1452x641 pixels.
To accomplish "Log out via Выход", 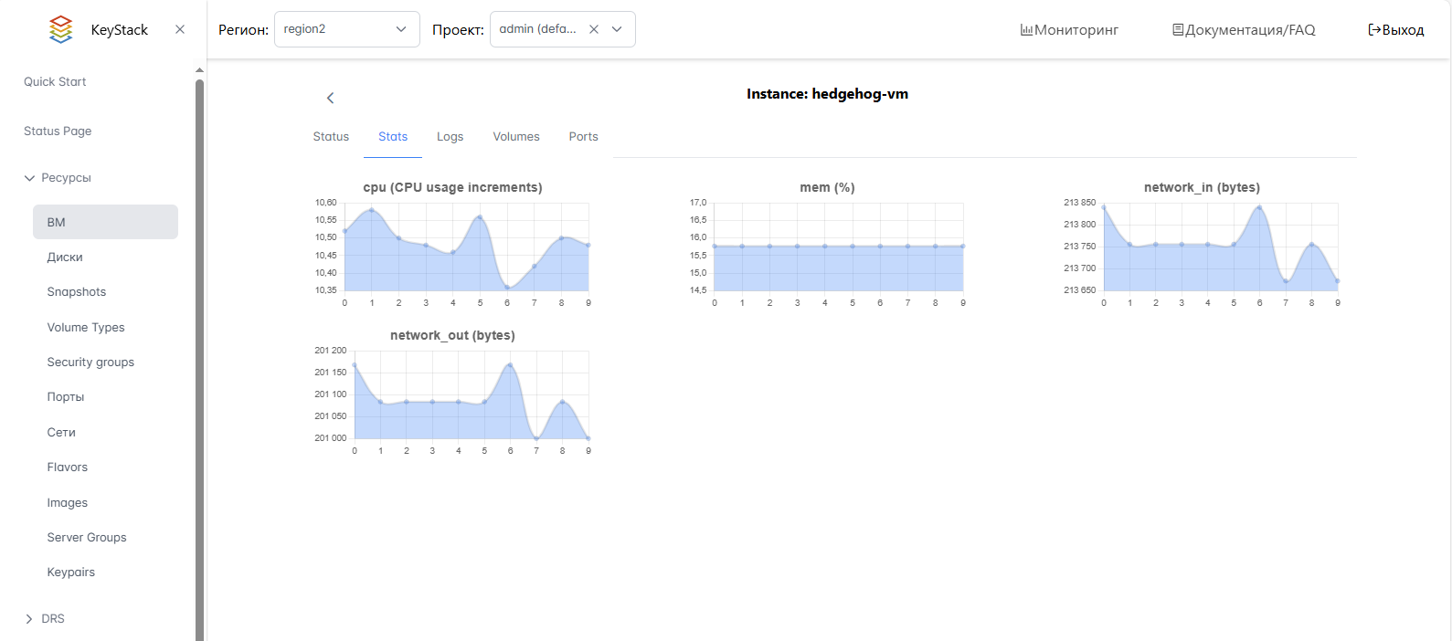I will pyautogui.click(x=1395, y=30).
